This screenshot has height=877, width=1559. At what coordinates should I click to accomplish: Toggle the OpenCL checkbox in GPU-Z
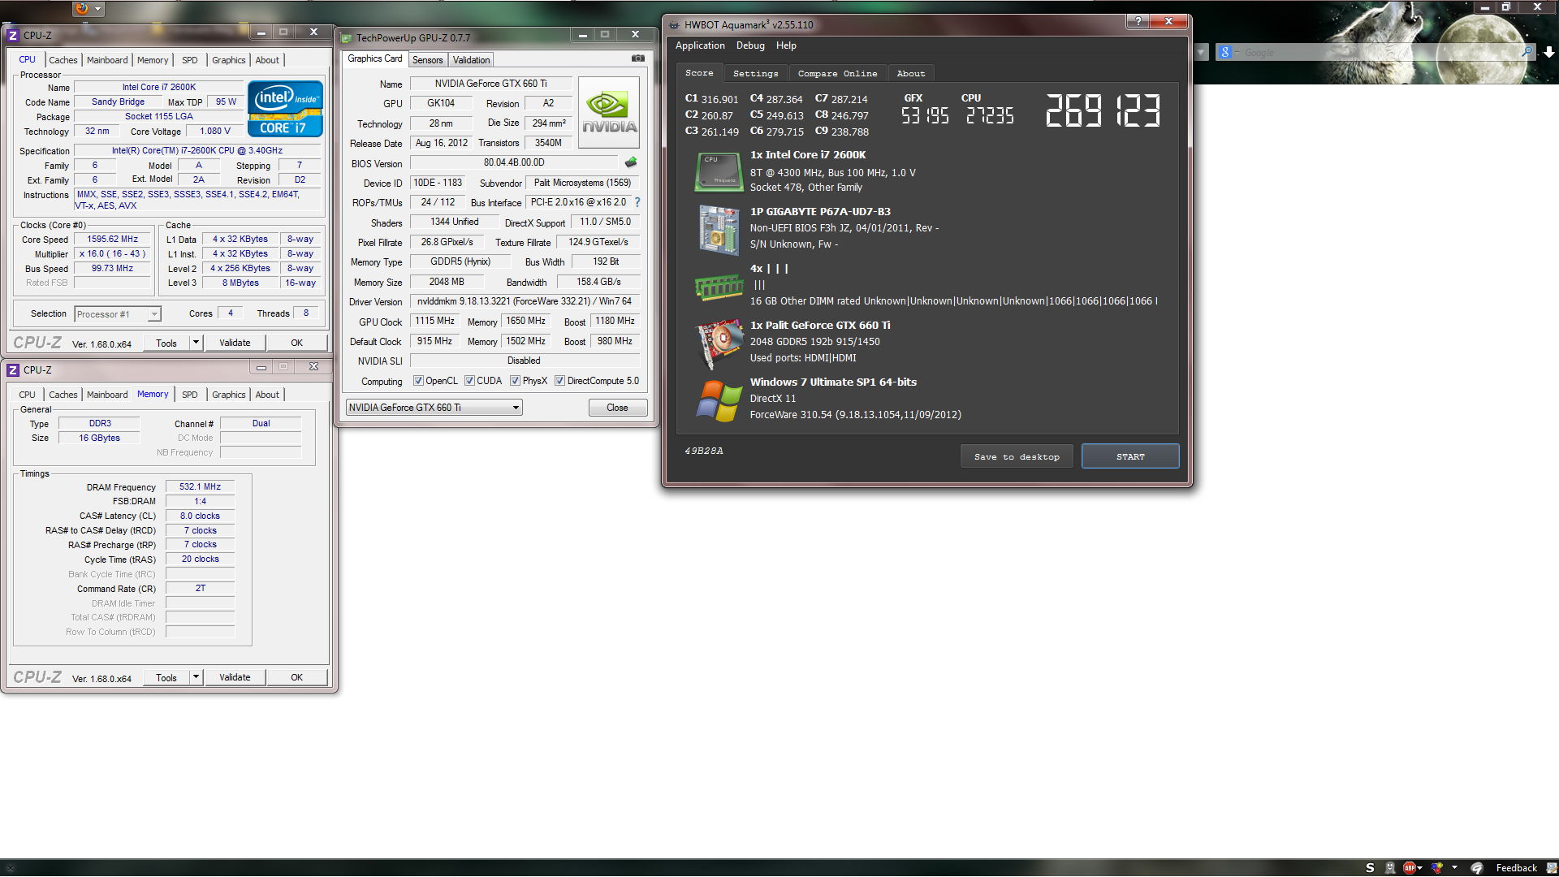point(418,381)
